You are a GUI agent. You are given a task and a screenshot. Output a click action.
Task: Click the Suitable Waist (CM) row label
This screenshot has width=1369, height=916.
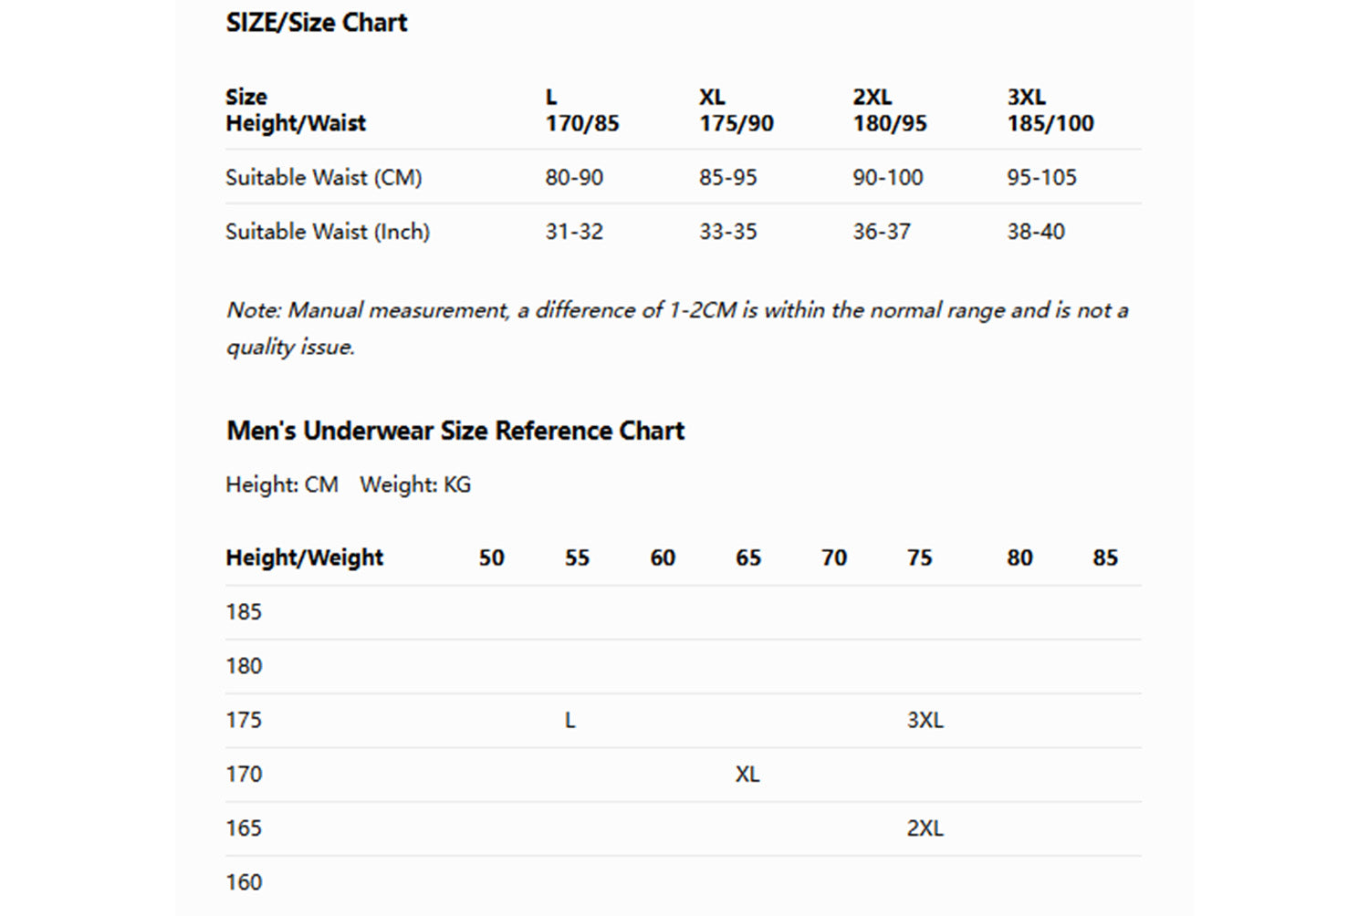(323, 177)
